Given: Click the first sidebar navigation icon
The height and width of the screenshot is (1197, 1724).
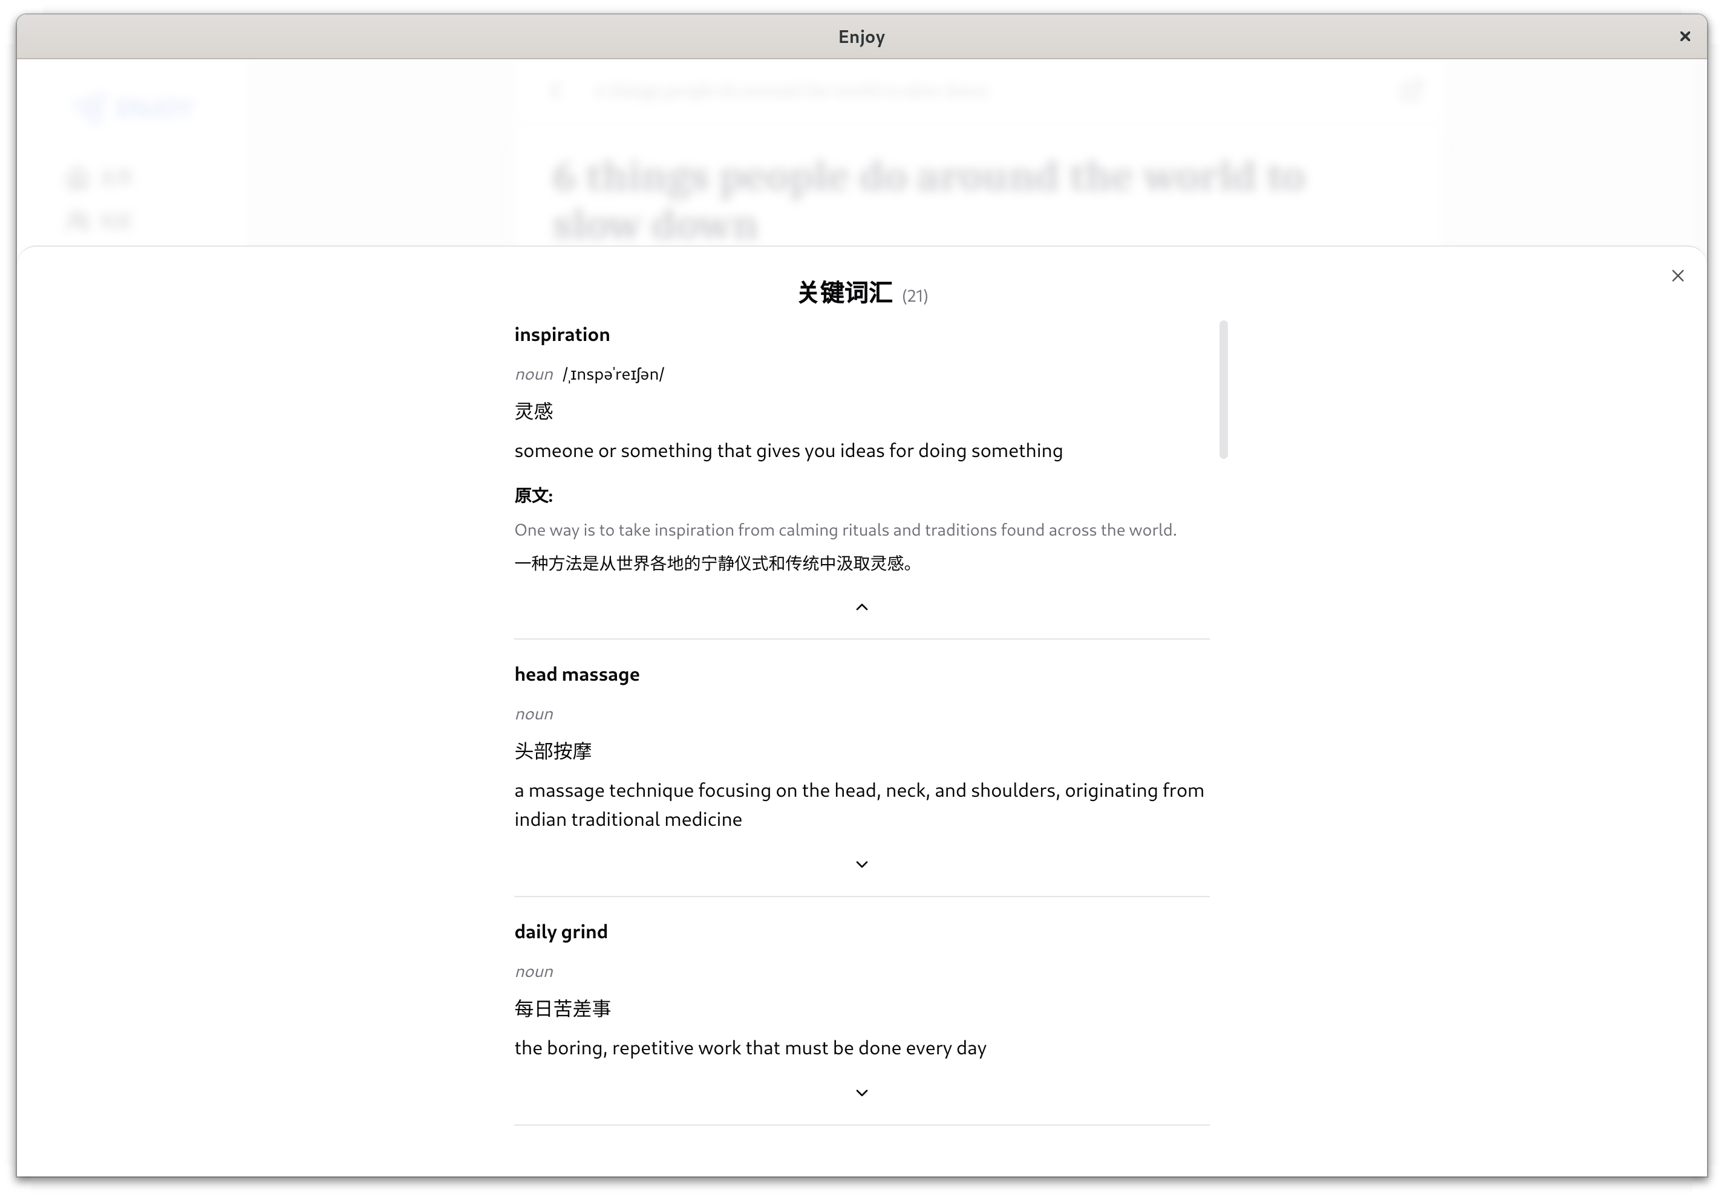Looking at the screenshot, I should pos(80,178).
